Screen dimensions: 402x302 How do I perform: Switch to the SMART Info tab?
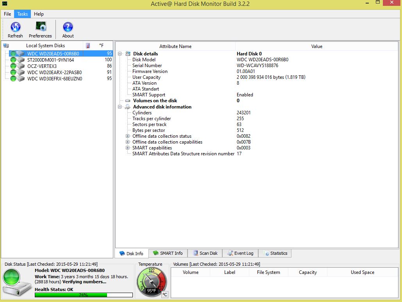(x=168, y=253)
